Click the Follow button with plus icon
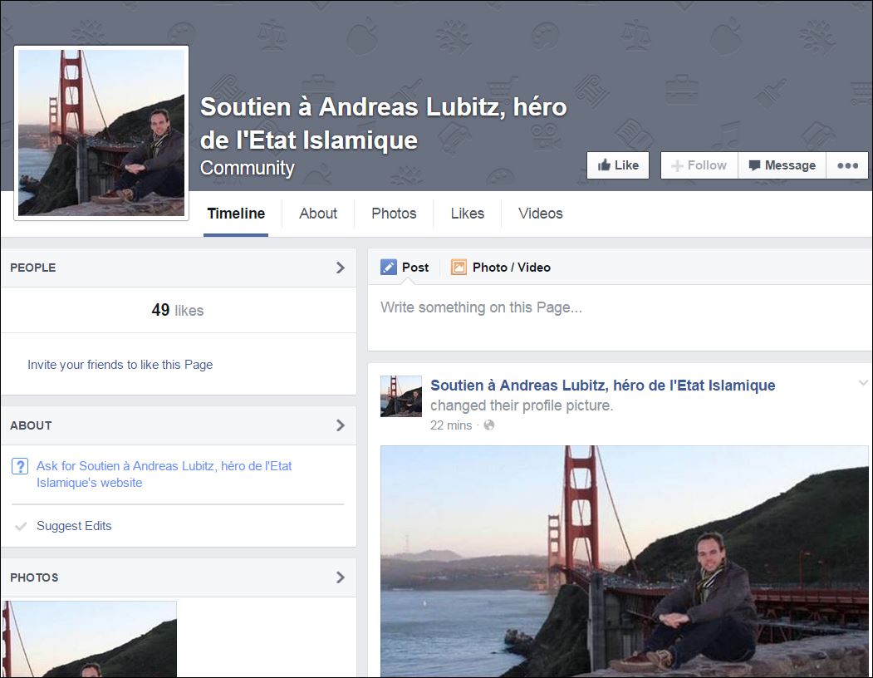The width and height of the screenshot is (873, 678). [699, 165]
